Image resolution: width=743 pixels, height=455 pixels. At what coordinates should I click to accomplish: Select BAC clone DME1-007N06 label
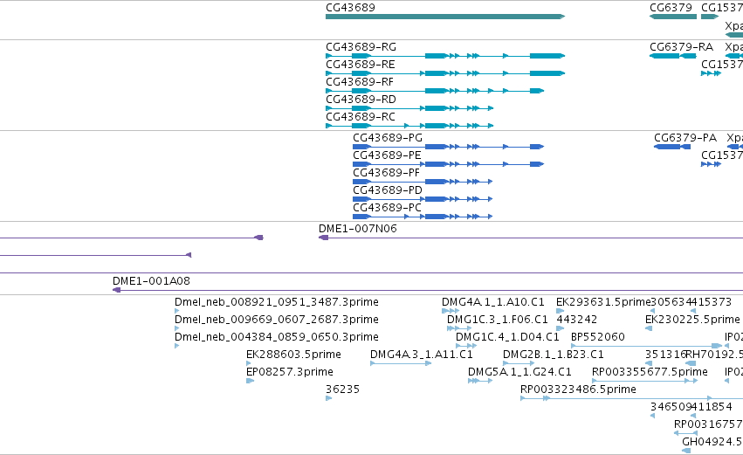[358, 229]
